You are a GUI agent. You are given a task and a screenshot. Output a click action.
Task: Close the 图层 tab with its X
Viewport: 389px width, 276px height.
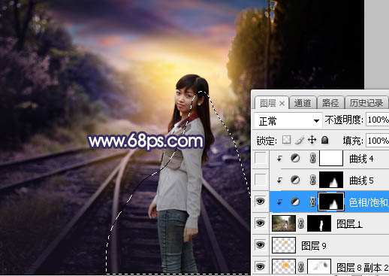(x=282, y=103)
